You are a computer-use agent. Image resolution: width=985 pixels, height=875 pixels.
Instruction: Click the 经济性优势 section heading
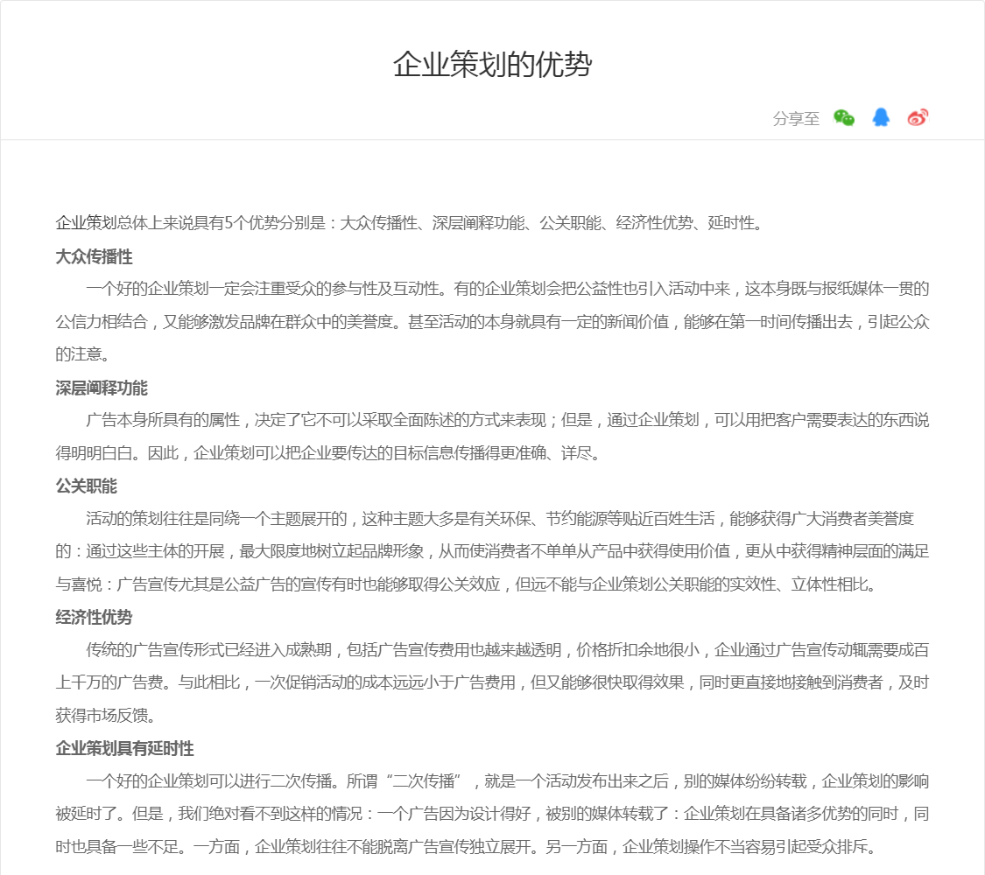pyautogui.click(x=95, y=617)
